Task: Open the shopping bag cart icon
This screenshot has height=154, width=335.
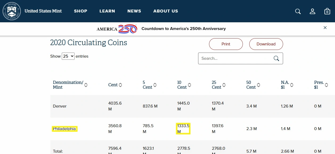Action: [327, 11]
